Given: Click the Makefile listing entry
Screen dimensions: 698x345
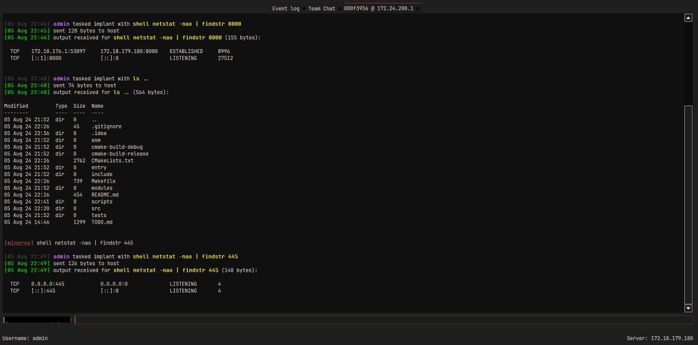Looking at the screenshot, I should coord(104,181).
